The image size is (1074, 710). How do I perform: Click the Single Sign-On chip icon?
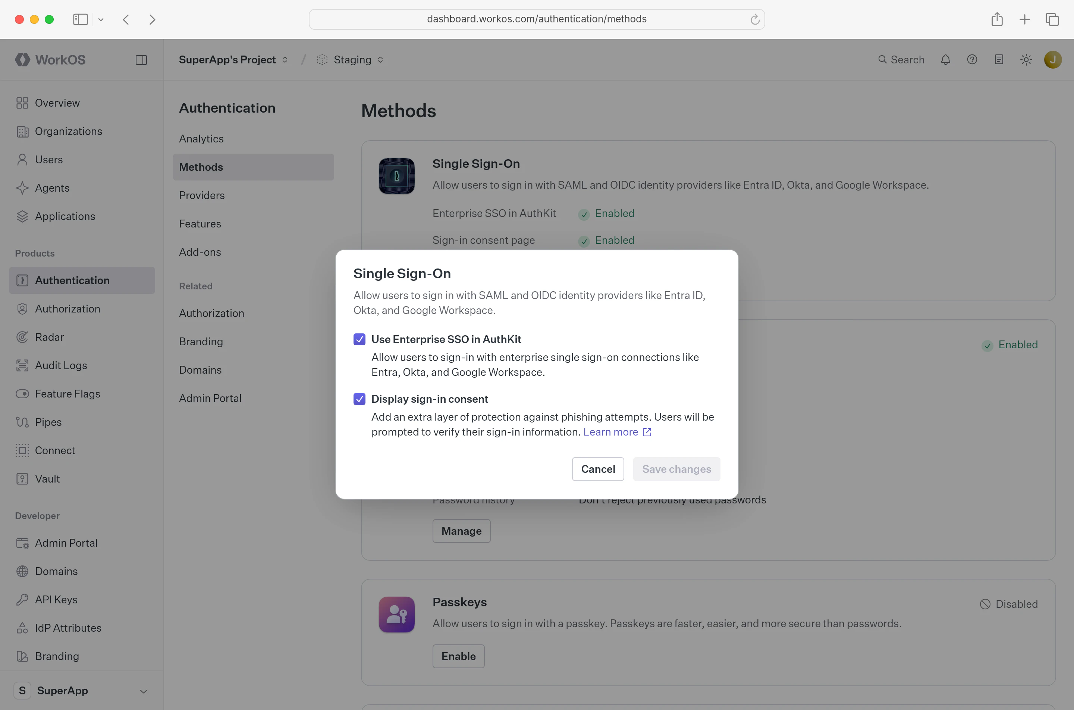[397, 176]
